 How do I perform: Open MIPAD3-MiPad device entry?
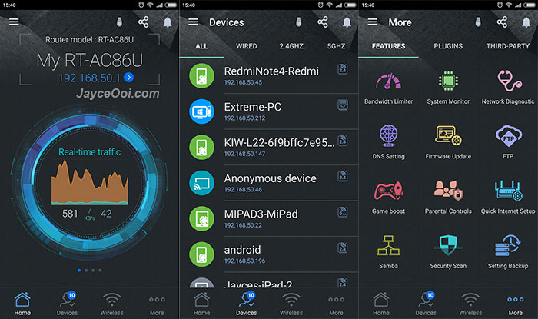[x=269, y=218]
